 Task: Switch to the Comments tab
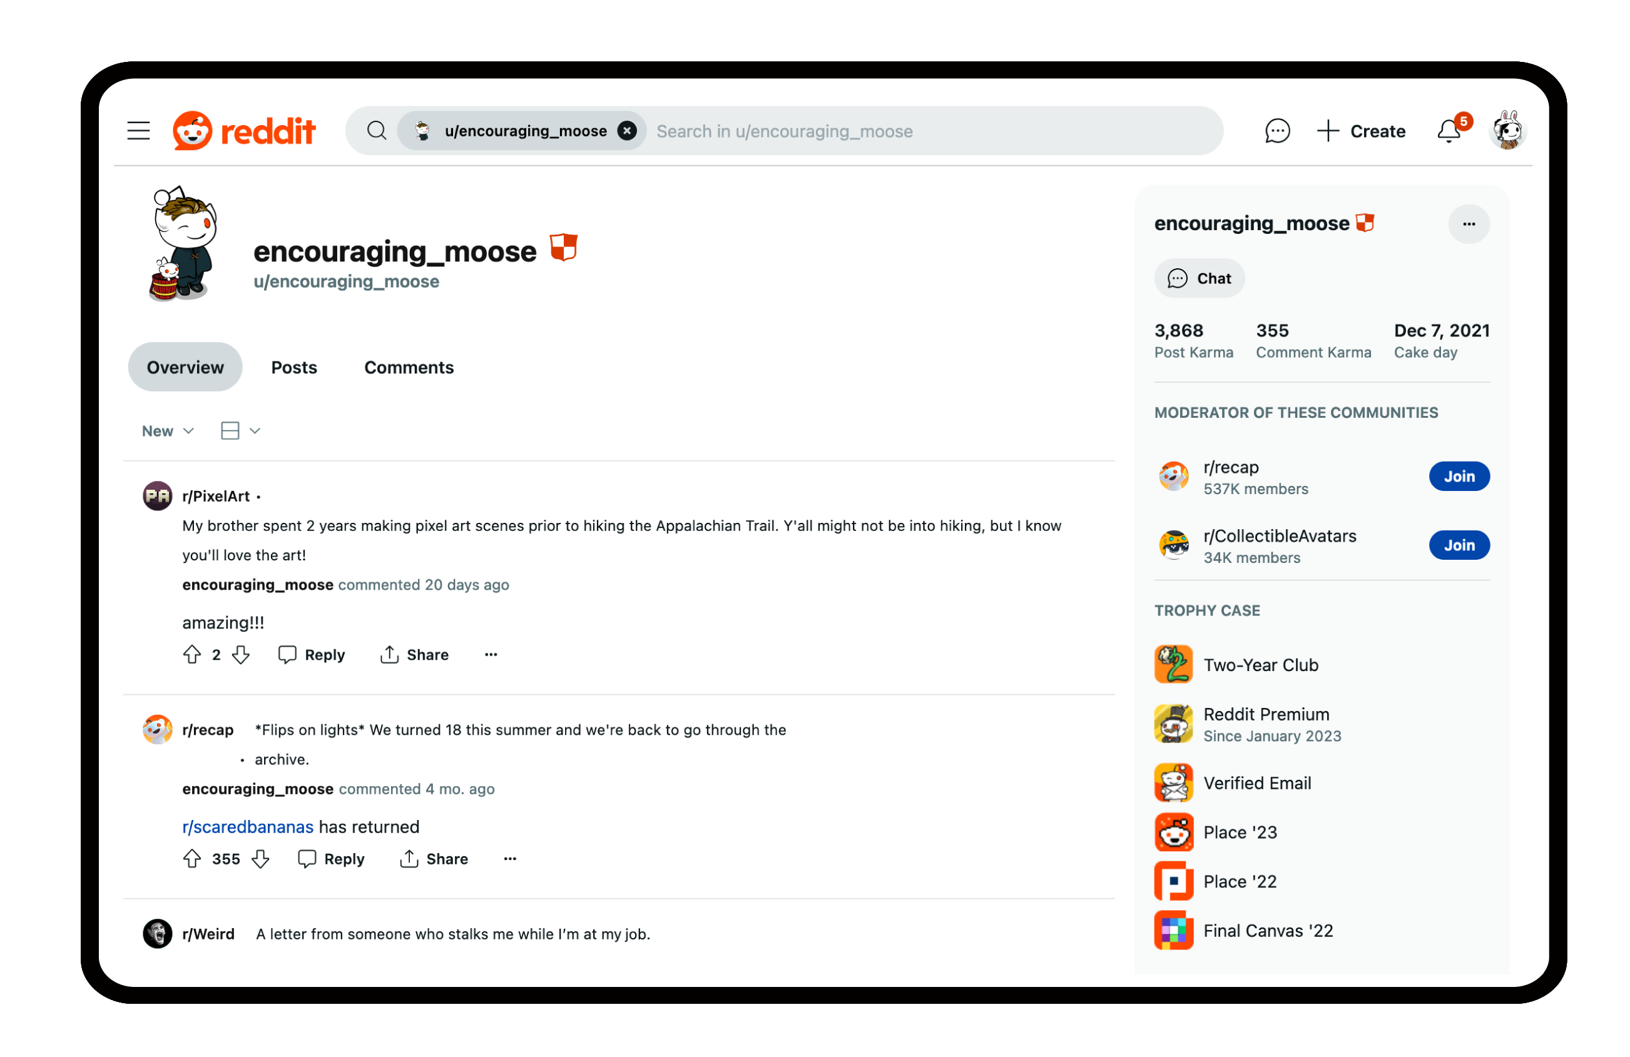click(x=409, y=368)
